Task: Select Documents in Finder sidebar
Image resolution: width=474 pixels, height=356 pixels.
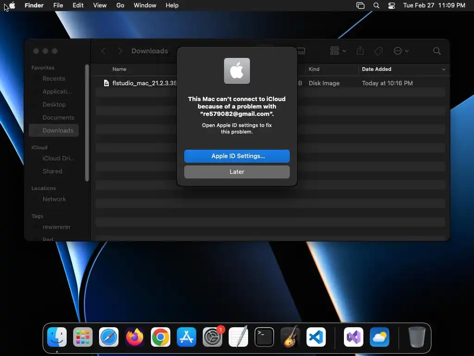Action: pos(54,117)
